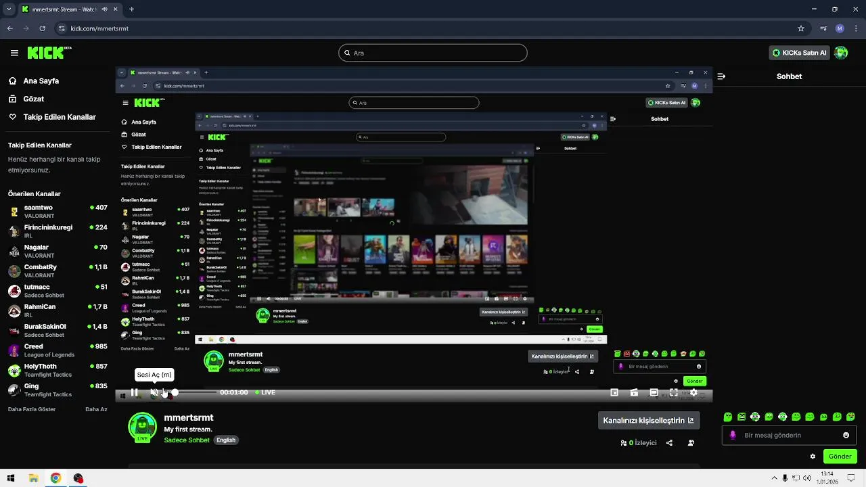The width and height of the screenshot is (866, 487).
Task: Open the Kick user avatar menu
Action: [841, 53]
